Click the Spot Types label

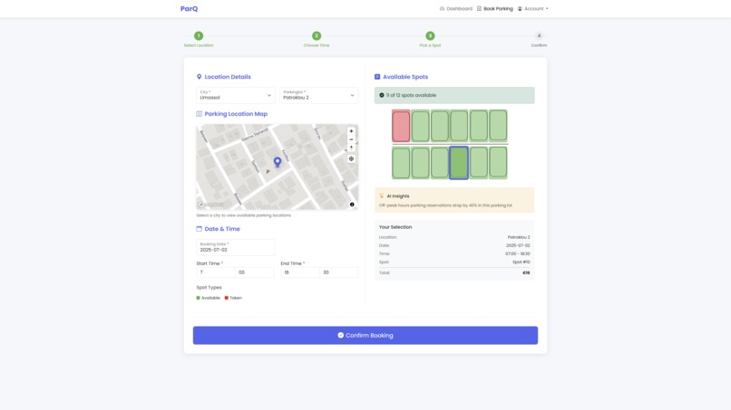(209, 288)
